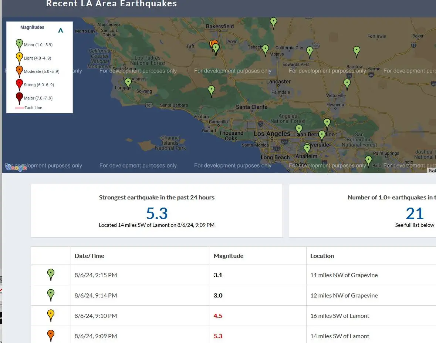Screen dimensions: 436x343
Task: Click the 21 earthquakes count number
Action: coord(415,213)
